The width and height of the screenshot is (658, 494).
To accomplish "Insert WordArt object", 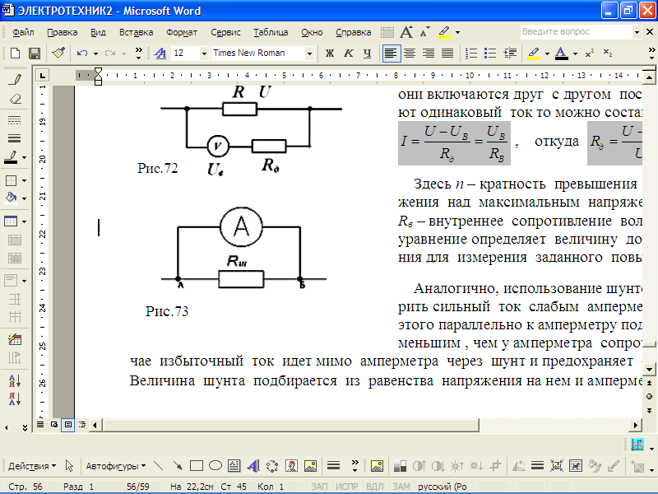I will coord(253,465).
